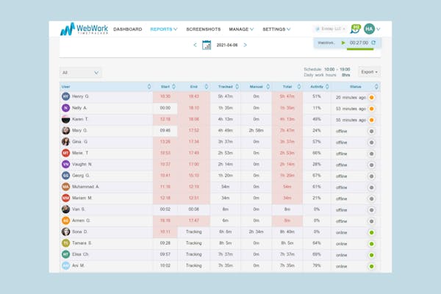This screenshot has height=294, width=441.
Task: Expand the Reports menu
Action: (164, 29)
